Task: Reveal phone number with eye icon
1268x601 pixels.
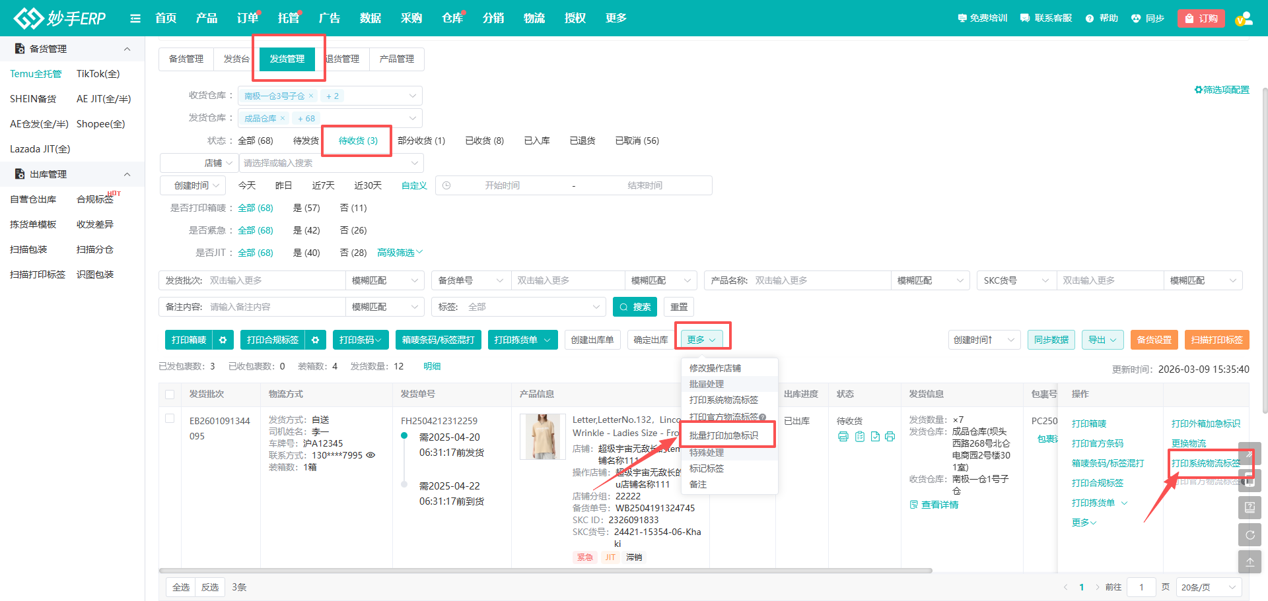Action: (x=370, y=455)
